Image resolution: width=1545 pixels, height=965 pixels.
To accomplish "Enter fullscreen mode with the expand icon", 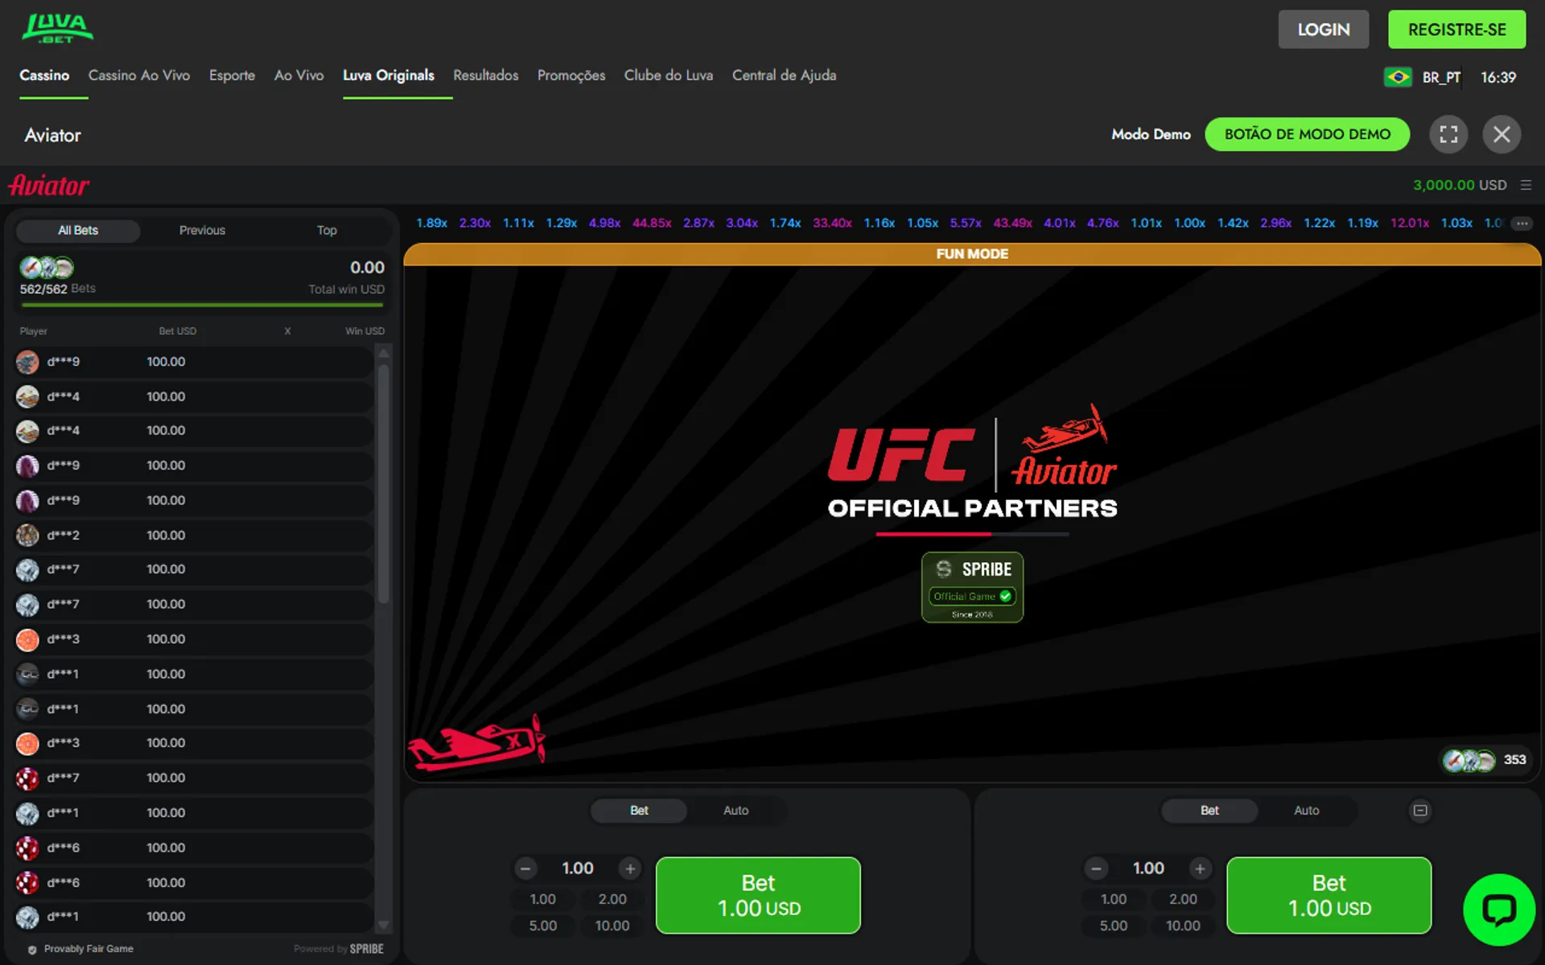I will pyautogui.click(x=1448, y=134).
